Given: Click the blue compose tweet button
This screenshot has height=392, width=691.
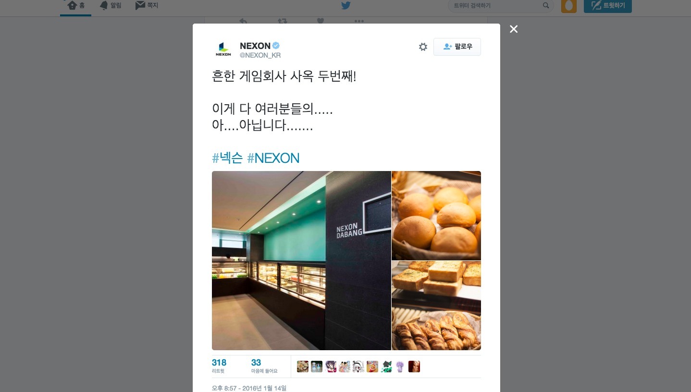Looking at the screenshot, I should click(x=608, y=6).
